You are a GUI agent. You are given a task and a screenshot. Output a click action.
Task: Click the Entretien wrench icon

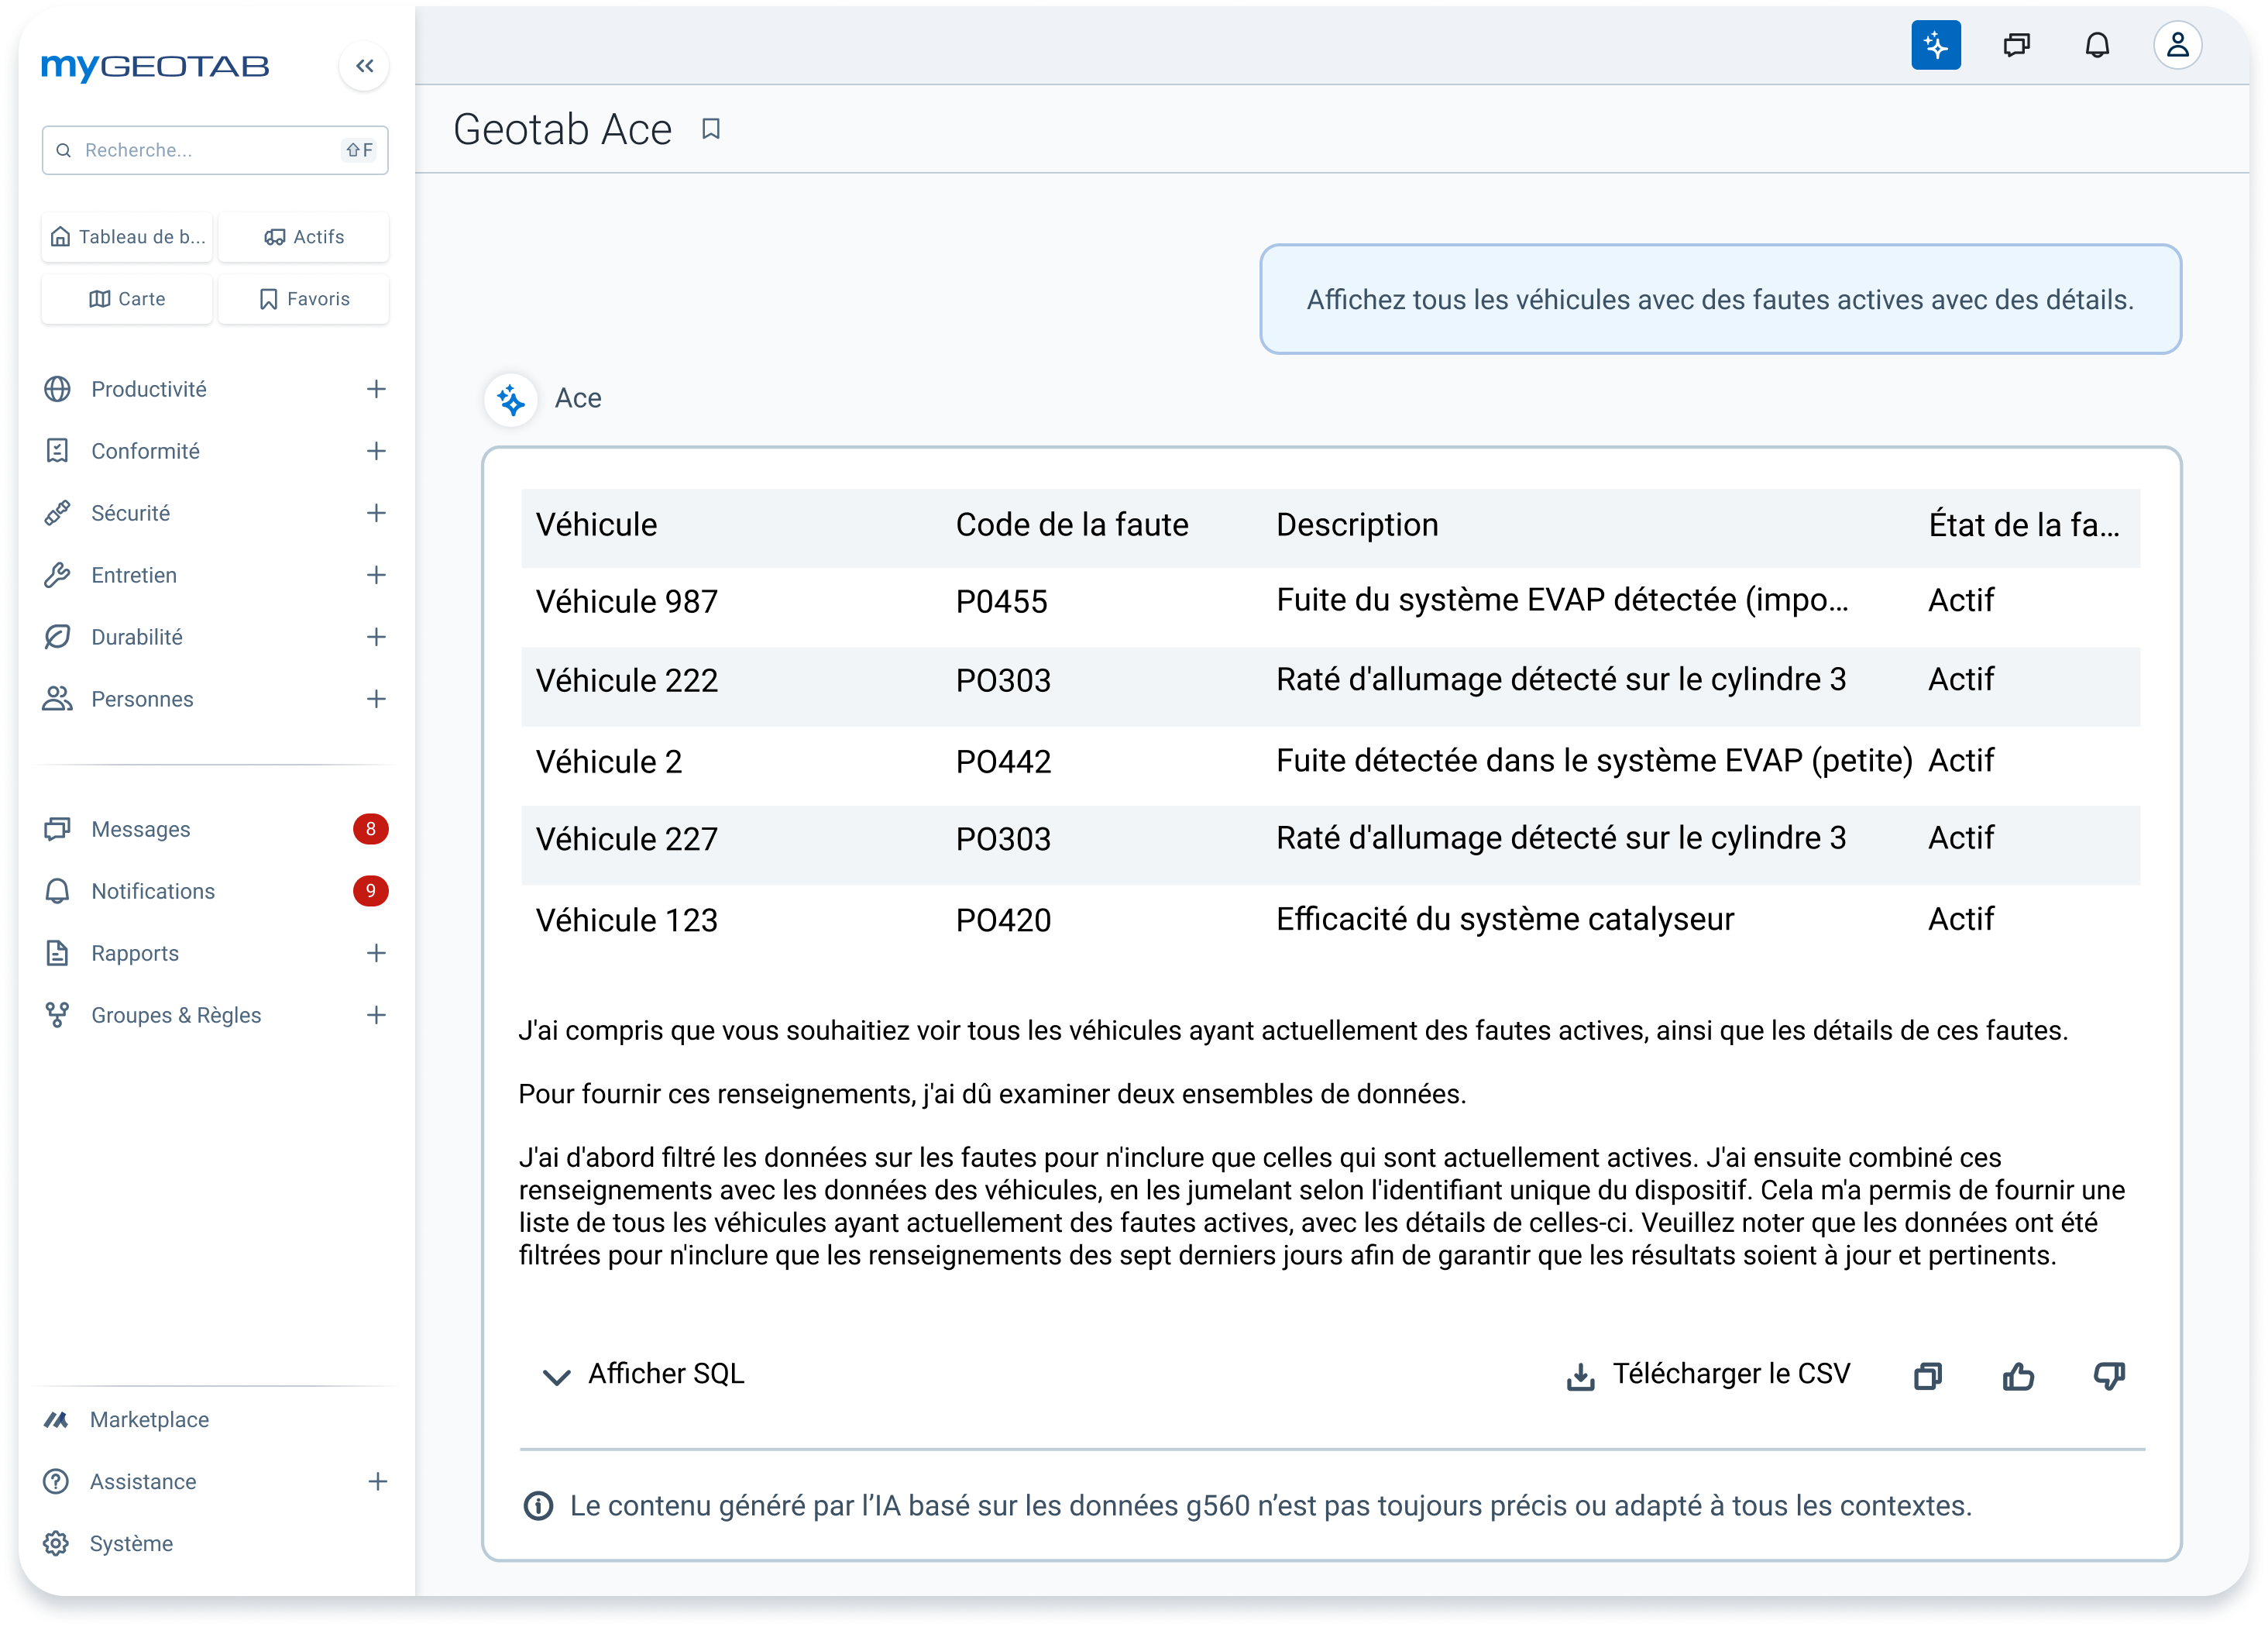(x=57, y=575)
